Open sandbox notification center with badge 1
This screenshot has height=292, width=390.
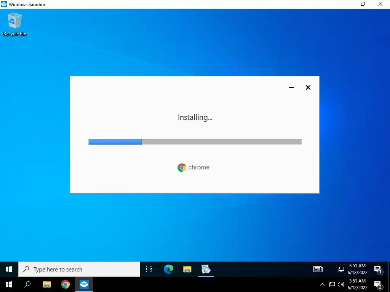(378, 270)
